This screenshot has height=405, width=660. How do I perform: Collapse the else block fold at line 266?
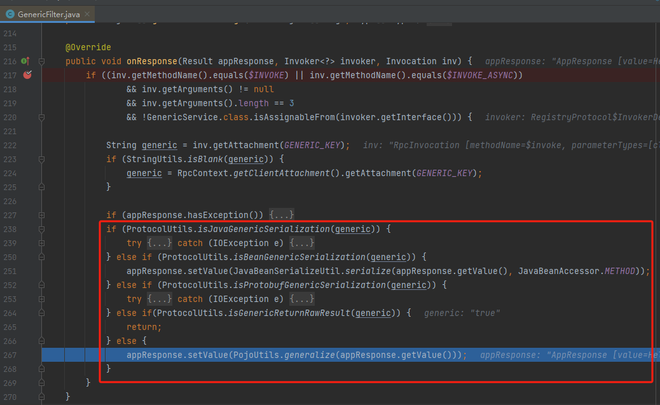[42, 341]
